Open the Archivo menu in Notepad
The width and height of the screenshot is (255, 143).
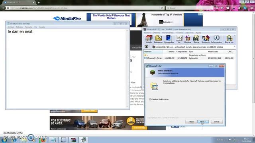[11, 27]
